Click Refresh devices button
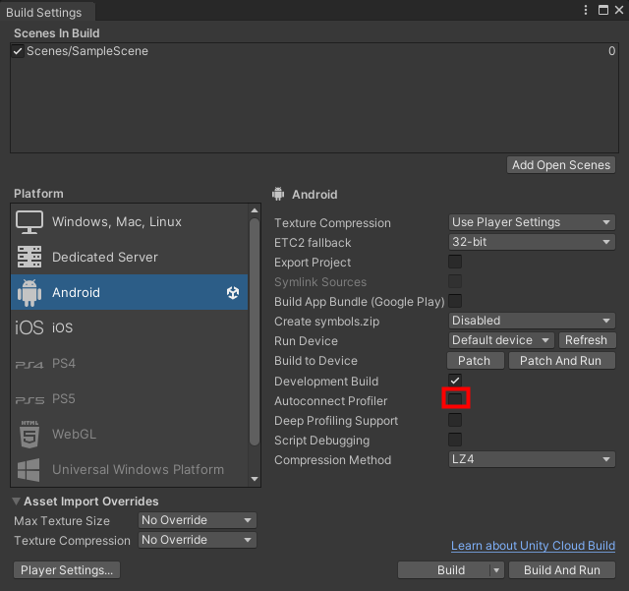629x591 pixels. (586, 340)
